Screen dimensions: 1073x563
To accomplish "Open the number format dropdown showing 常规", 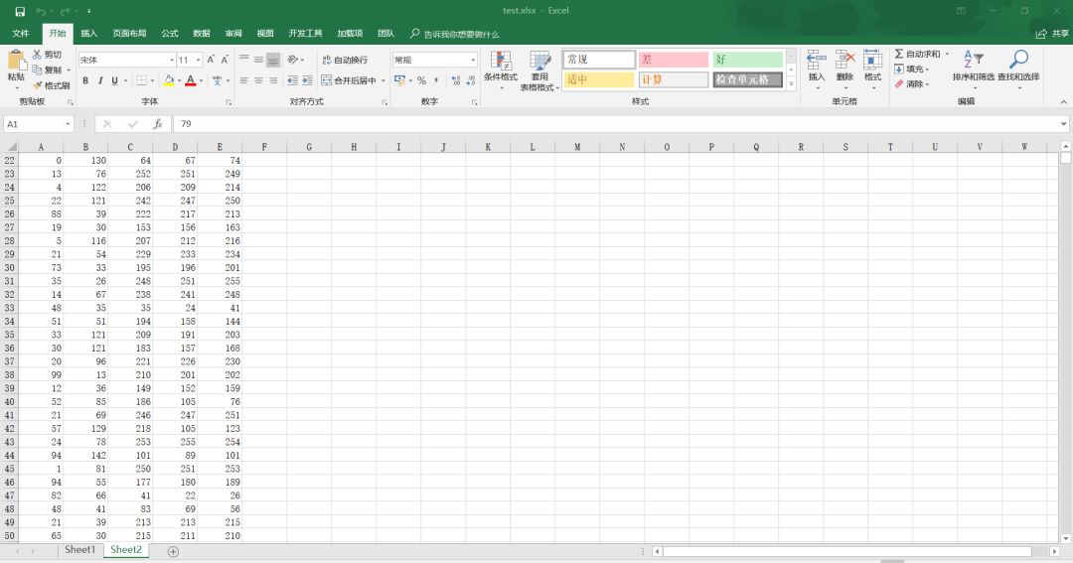I will click(x=472, y=60).
